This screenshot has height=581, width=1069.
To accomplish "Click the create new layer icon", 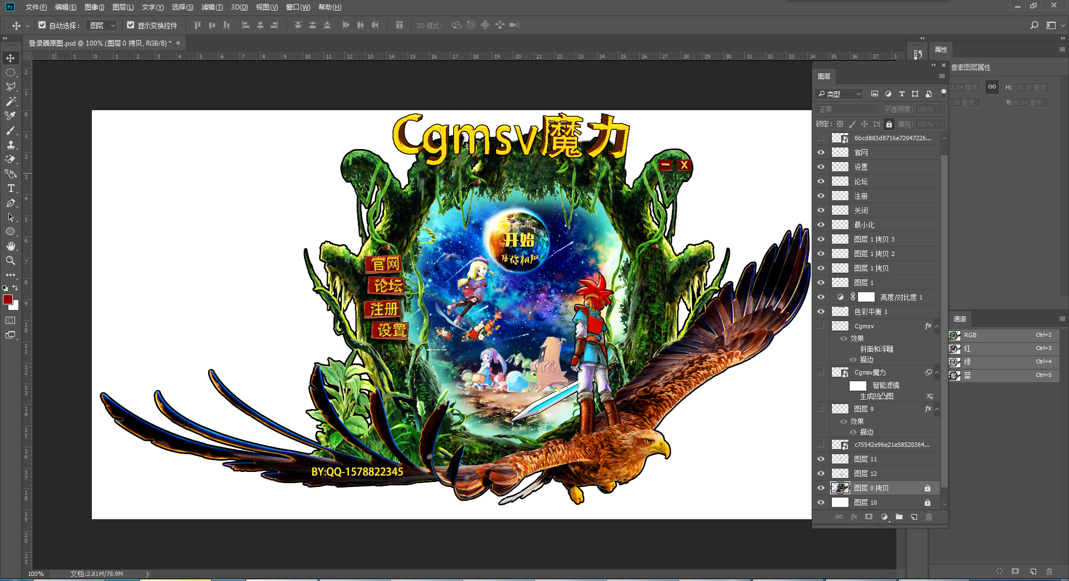I will pyautogui.click(x=914, y=517).
